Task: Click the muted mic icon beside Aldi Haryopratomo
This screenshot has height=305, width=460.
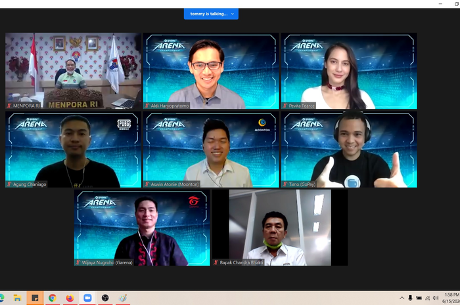Action: tap(147, 106)
